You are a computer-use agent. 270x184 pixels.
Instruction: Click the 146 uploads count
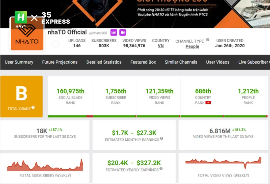coord(77,46)
